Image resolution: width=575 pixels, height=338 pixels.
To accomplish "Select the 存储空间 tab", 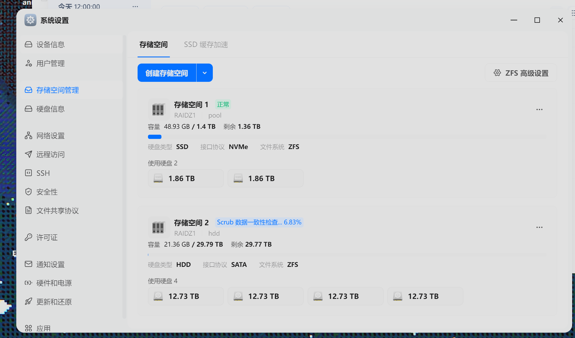I will (154, 45).
